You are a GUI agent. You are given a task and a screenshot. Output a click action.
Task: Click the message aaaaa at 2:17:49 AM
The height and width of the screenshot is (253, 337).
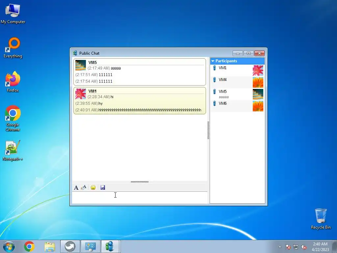click(116, 68)
